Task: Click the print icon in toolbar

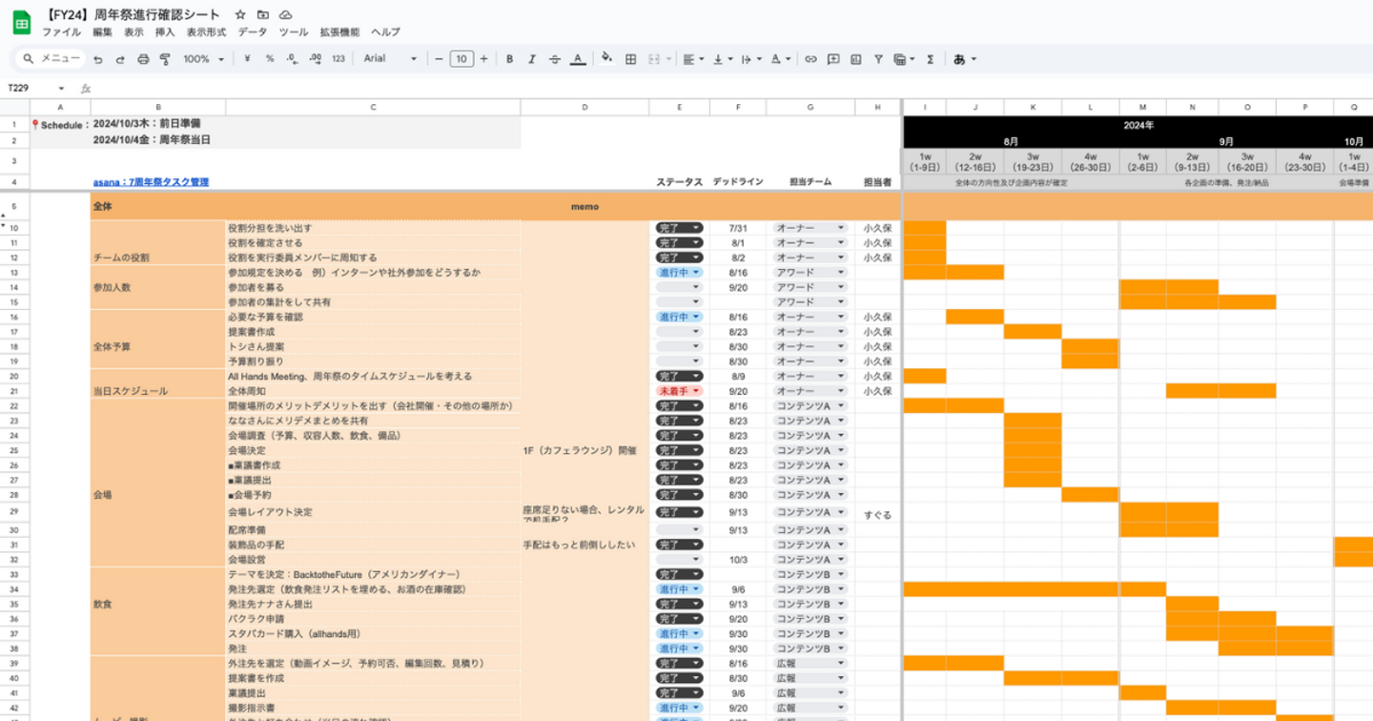Action: (x=143, y=59)
